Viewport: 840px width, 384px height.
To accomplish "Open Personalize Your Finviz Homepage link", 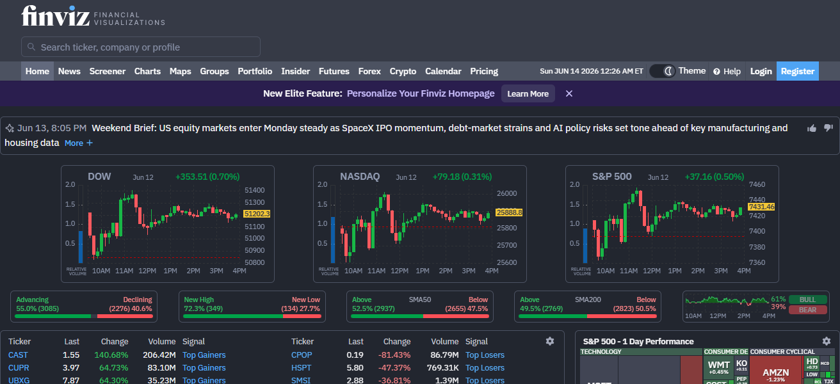I will point(421,93).
